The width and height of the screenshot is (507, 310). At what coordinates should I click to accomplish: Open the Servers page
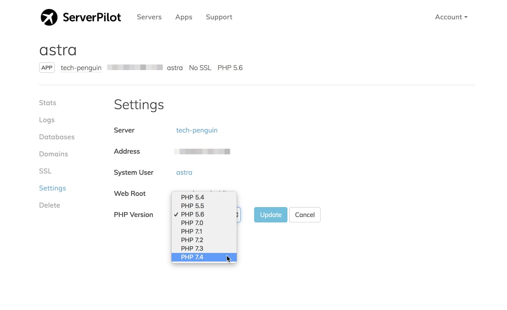[x=149, y=17]
